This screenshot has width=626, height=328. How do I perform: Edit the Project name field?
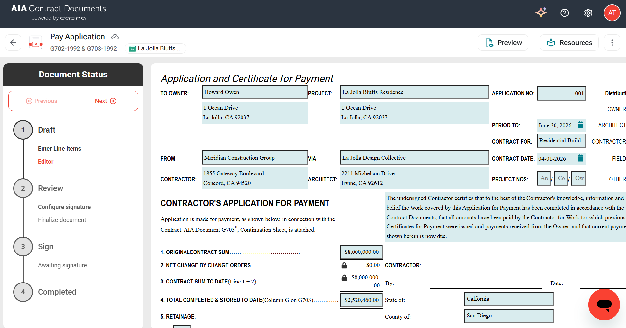click(414, 92)
